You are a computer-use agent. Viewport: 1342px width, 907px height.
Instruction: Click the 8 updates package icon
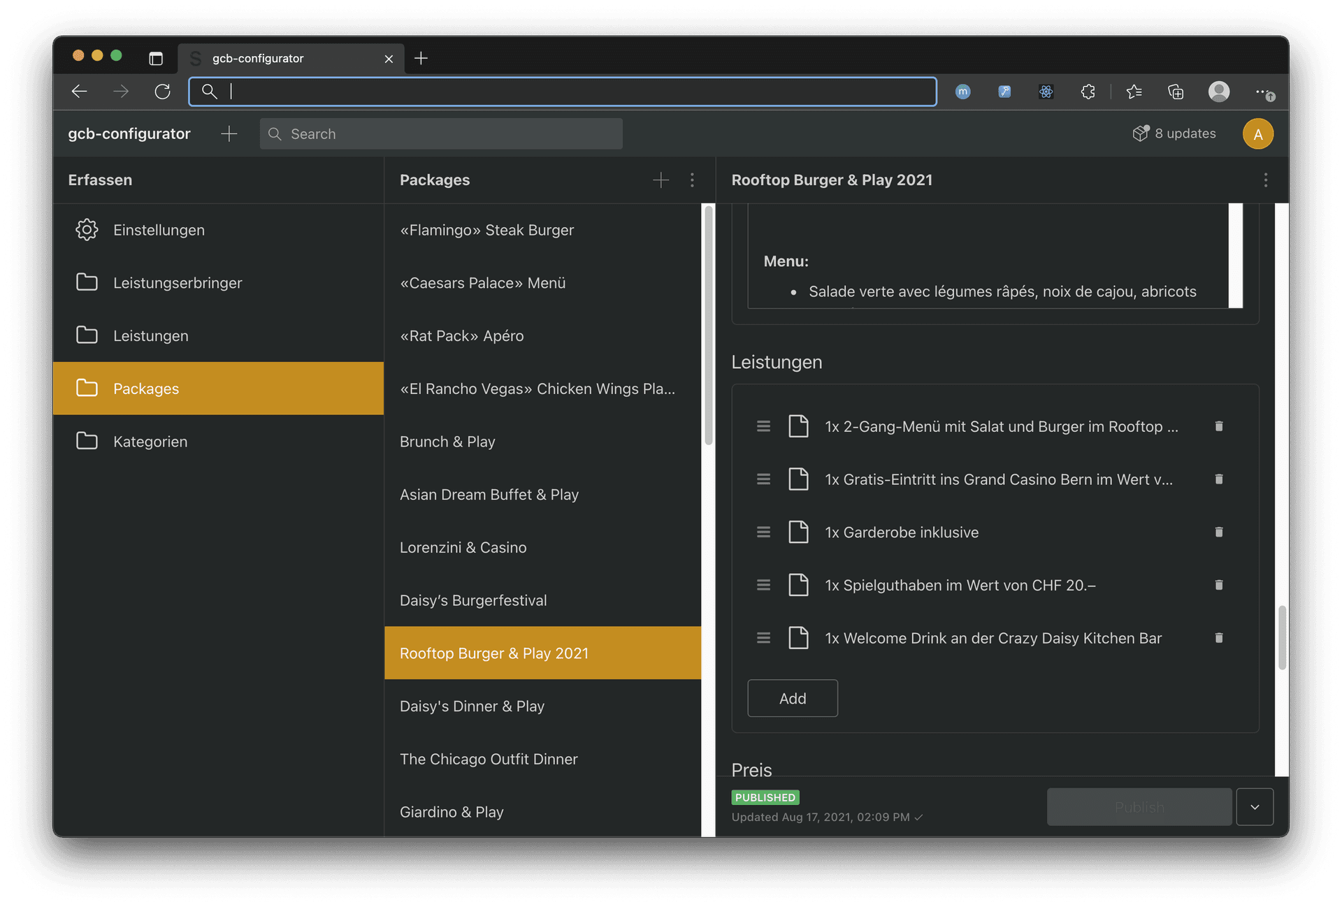[x=1141, y=133]
